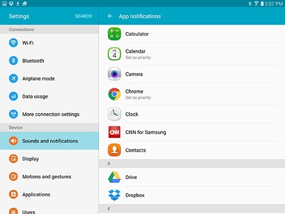Tap the Display settings icon

pos(13,159)
